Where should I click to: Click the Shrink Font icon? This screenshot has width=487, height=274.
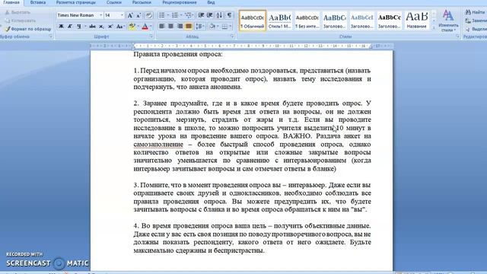138,15
